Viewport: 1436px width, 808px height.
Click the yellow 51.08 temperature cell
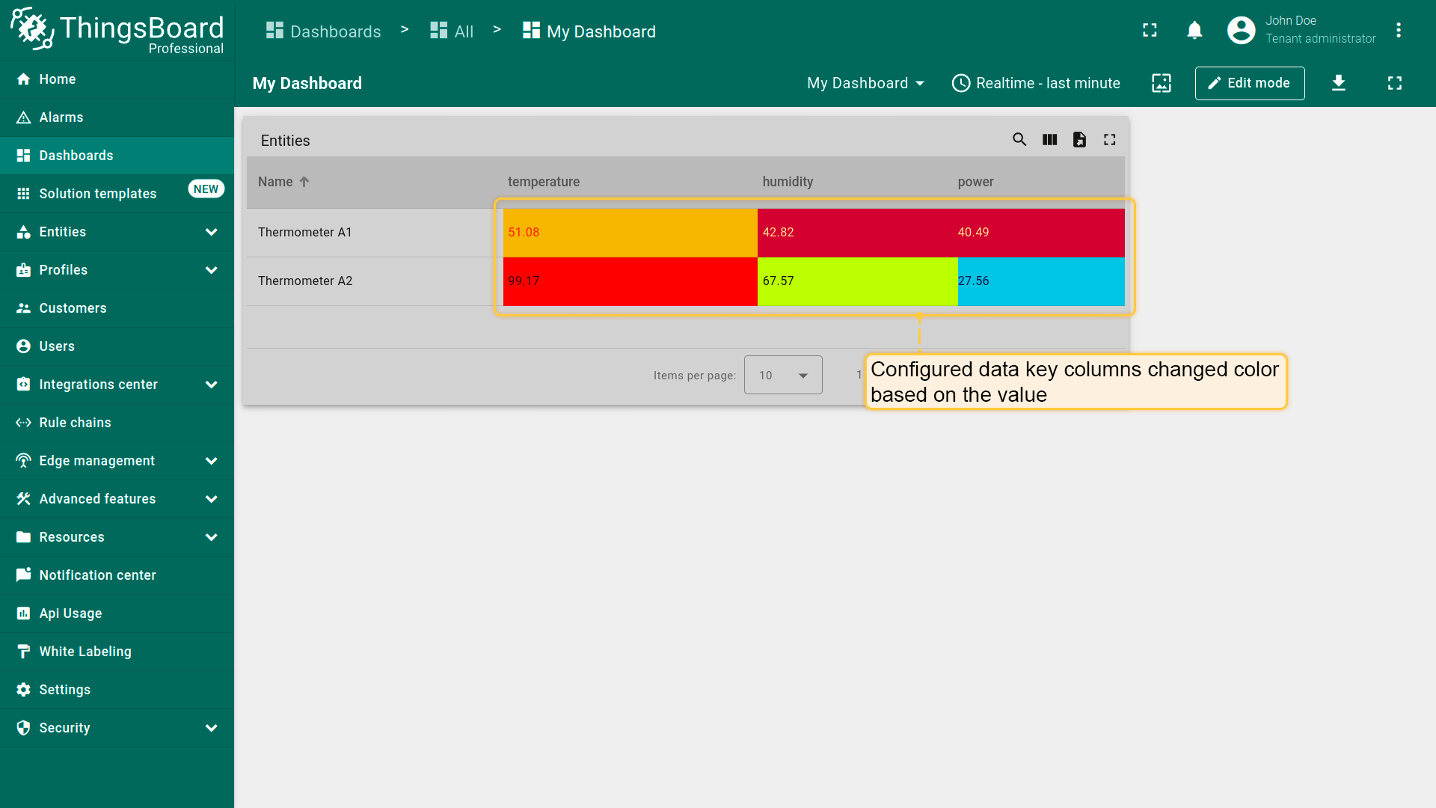click(x=629, y=233)
